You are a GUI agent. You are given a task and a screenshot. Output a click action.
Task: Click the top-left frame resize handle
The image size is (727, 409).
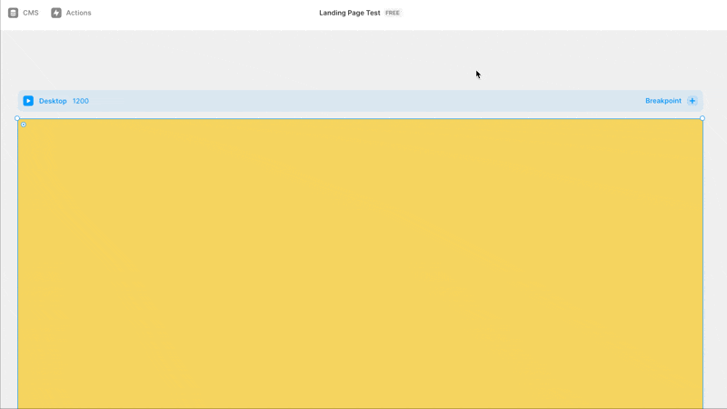[17, 118]
